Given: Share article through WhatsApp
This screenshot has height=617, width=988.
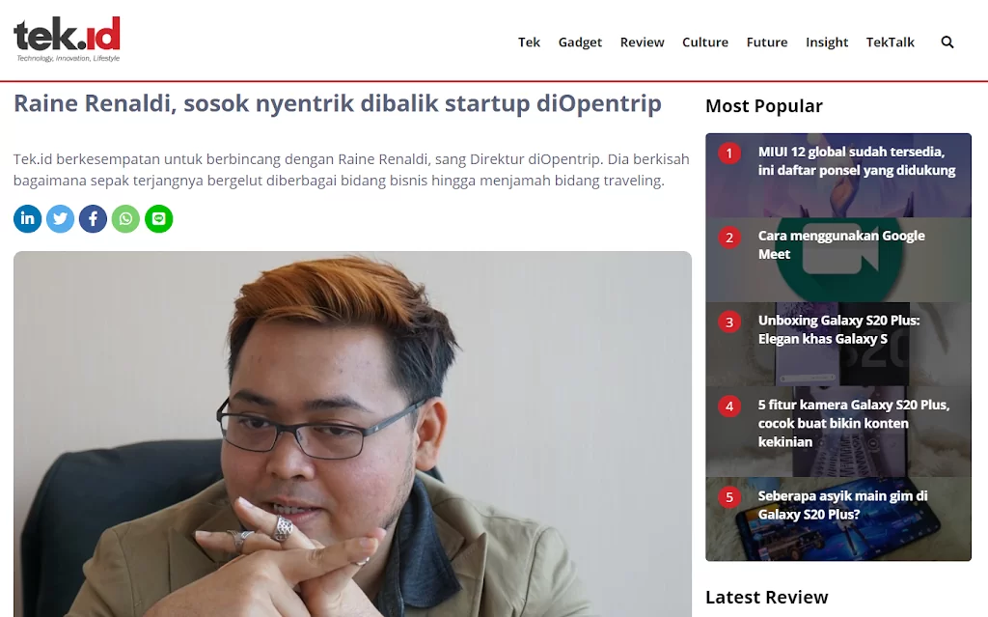Looking at the screenshot, I should (126, 219).
